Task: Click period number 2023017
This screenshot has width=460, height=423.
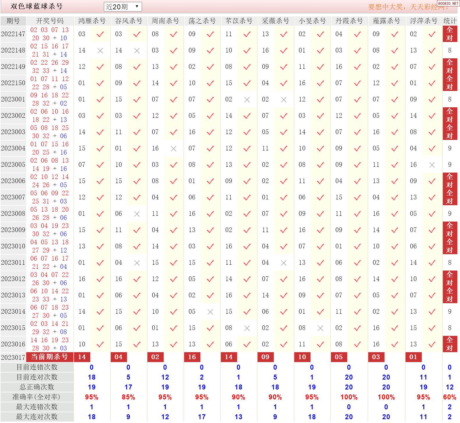Action: click(13, 357)
